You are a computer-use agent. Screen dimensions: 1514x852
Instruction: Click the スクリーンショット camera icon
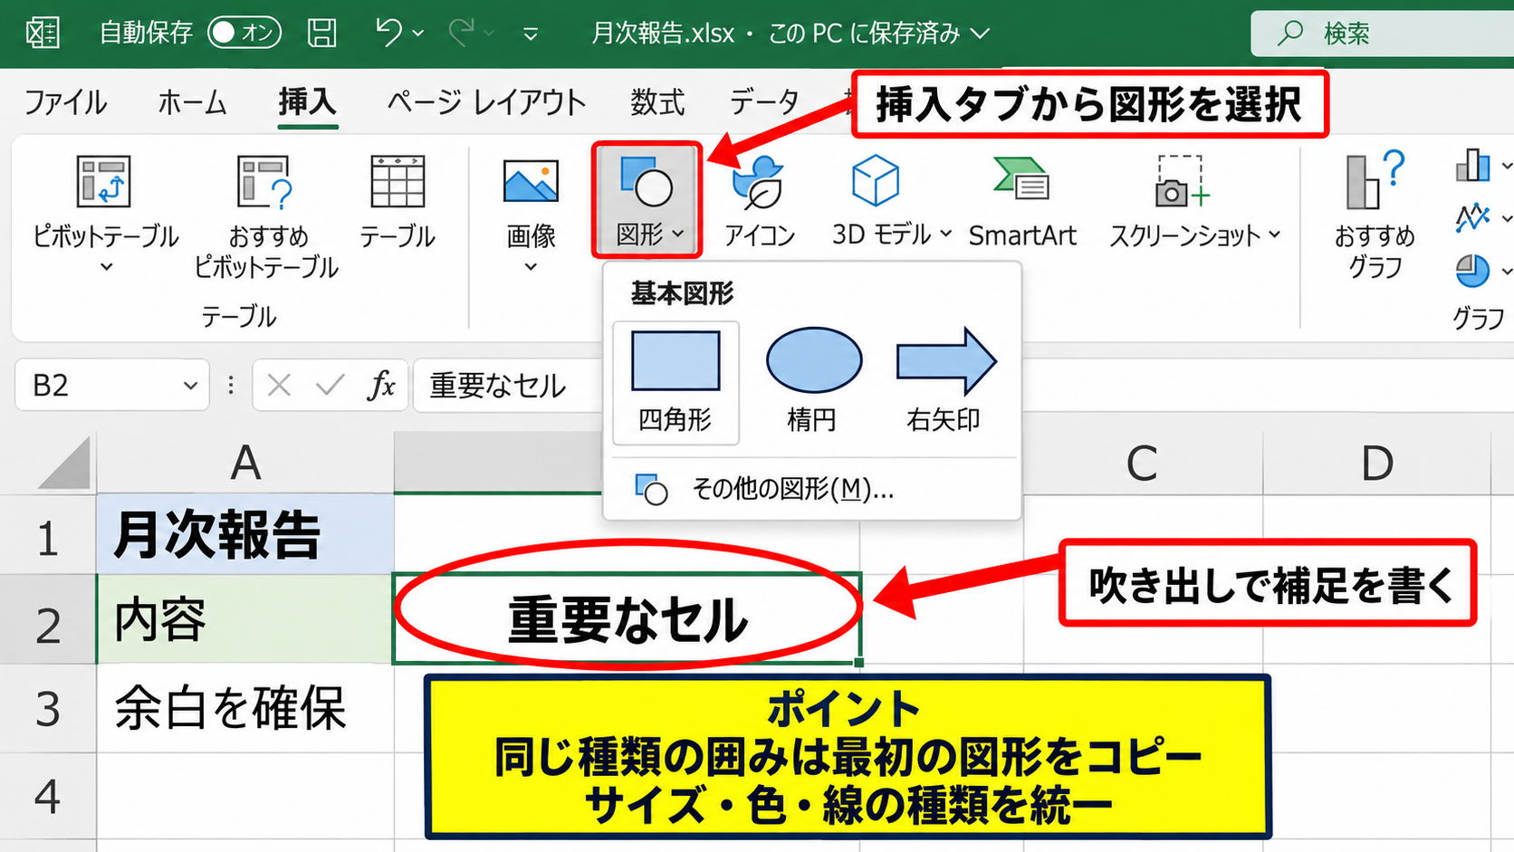pos(1182,181)
